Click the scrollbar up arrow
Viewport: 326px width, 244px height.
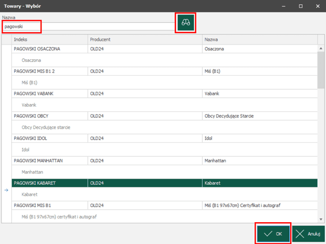pyautogui.click(x=321, y=48)
